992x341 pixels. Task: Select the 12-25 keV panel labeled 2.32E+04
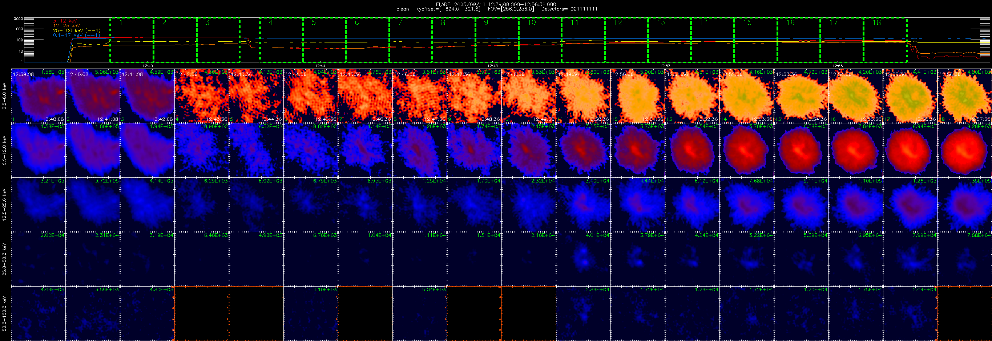click(x=529, y=205)
